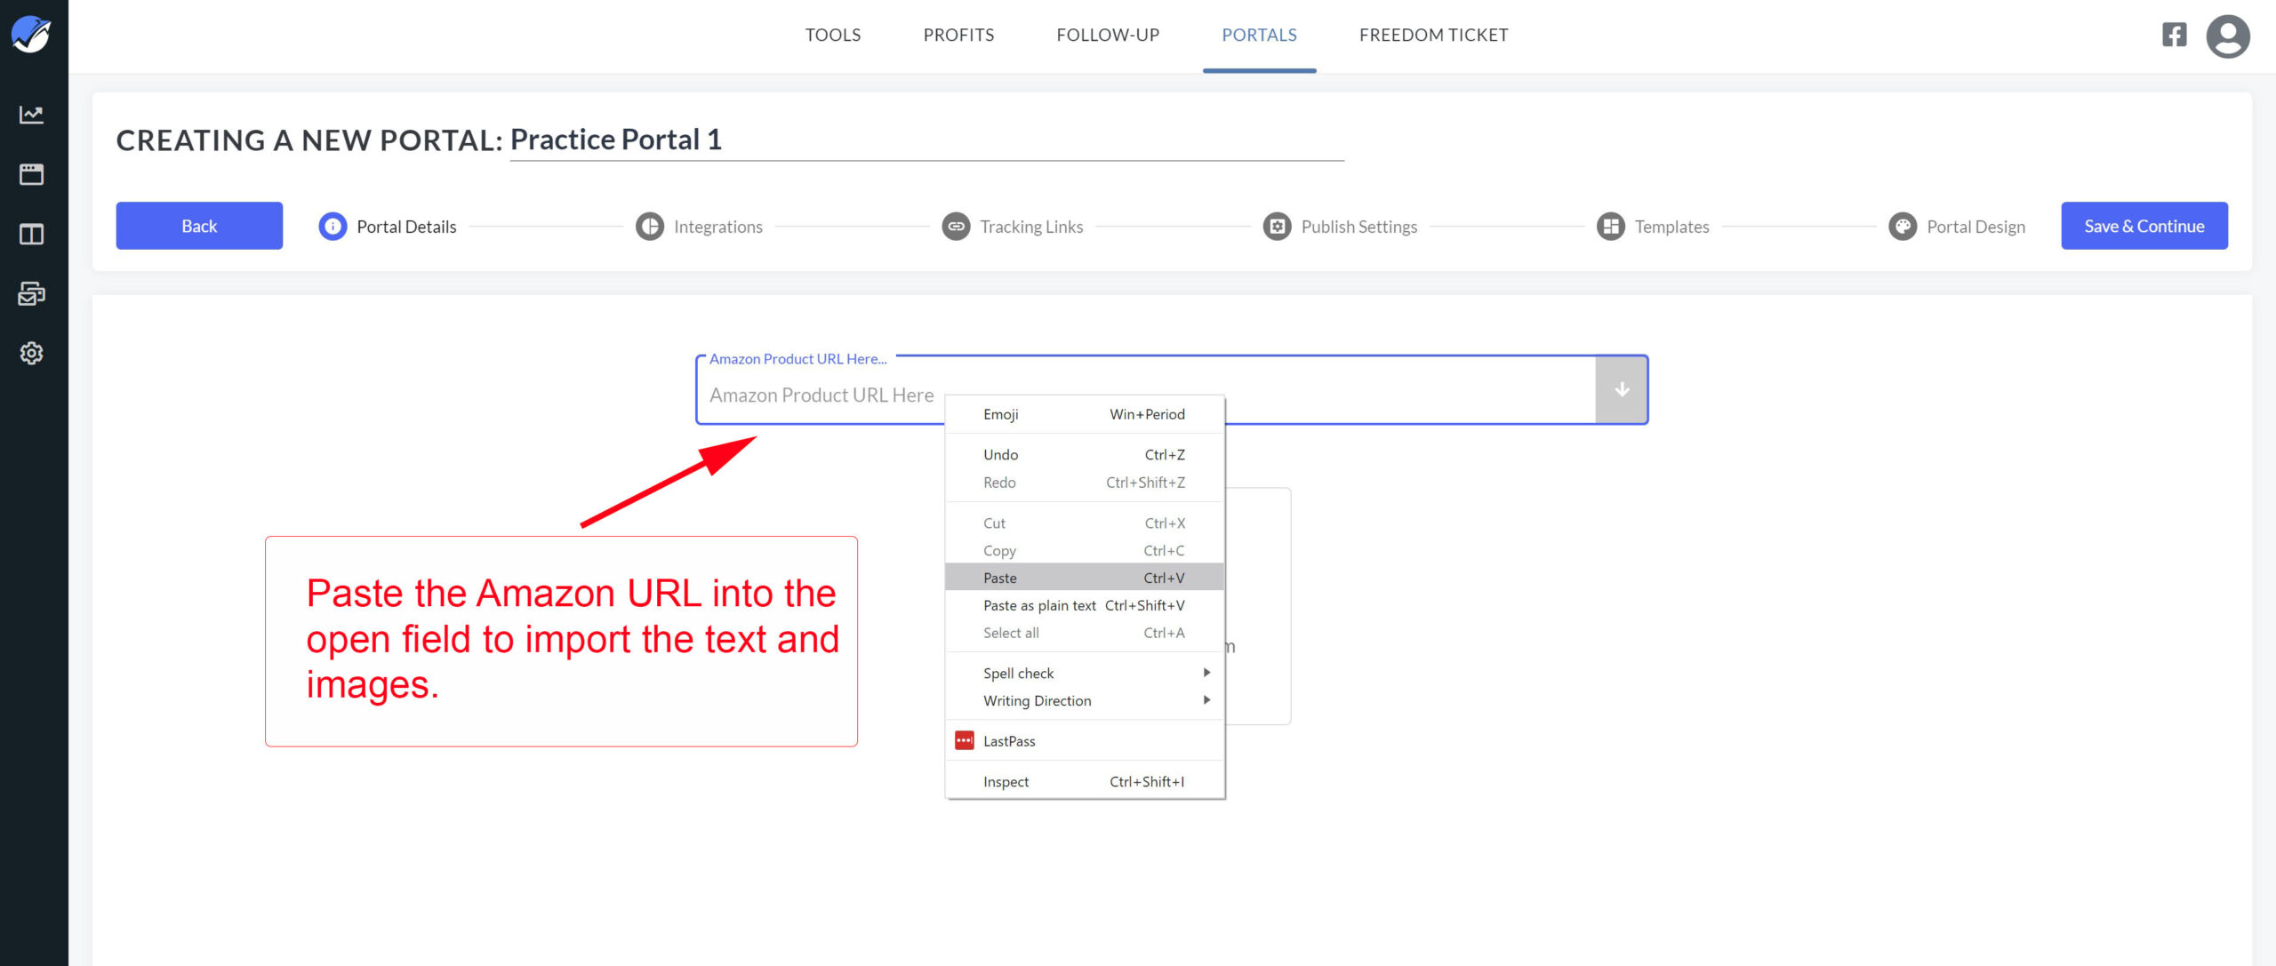The width and height of the screenshot is (2276, 966).
Task: Click the analytics chart sidebar icon
Action: click(31, 115)
